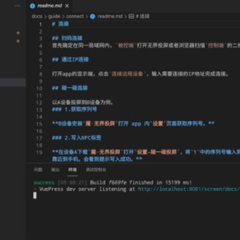Image resolution: width=240 pixels, height=240 pixels.
Task: Open the readme.md breadcrumb file entry
Action: 110,17
